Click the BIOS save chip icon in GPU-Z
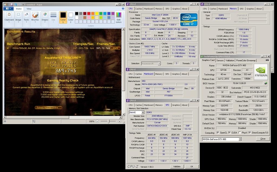 266,83
